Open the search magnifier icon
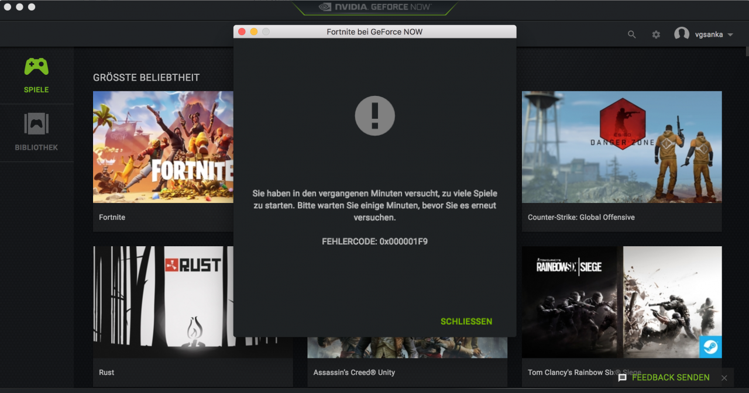The height and width of the screenshot is (393, 749). pyautogui.click(x=631, y=35)
